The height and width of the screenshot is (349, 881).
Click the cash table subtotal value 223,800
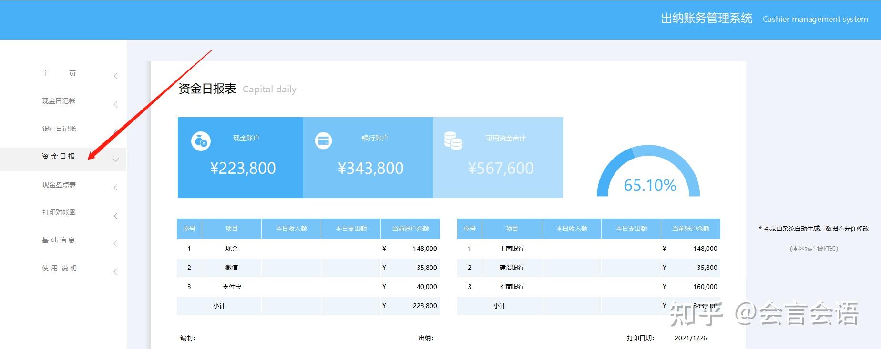425,306
